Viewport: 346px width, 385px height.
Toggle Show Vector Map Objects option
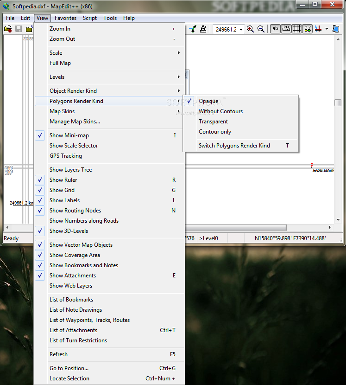coord(109,245)
